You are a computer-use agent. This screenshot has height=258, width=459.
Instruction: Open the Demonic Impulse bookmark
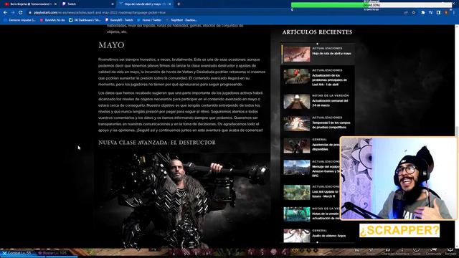click(19, 20)
